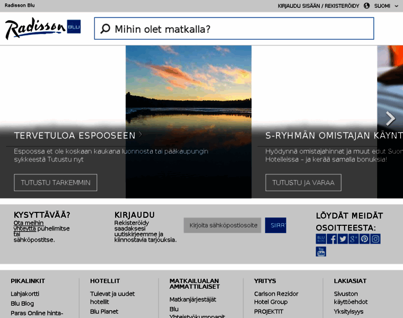403x318 pixels.
Task: Open PROJEKTIT footer link
Action: pos(269,312)
